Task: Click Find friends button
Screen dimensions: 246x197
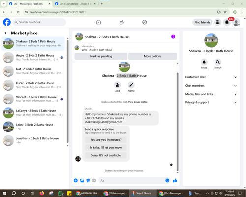Action: [x=202, y=22]
